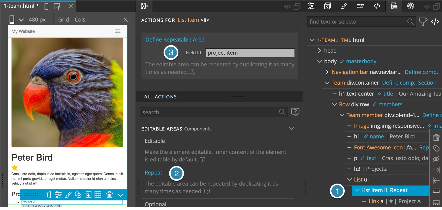Close the page view toolbar
The width and height of the screenshot is (442, 210).
pyautogui.click(x=125, y=20)
